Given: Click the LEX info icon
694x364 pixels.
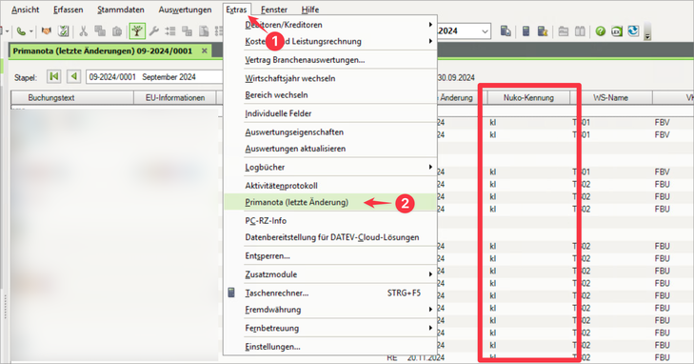Looking at the screenshot, I should coord(617,31).
